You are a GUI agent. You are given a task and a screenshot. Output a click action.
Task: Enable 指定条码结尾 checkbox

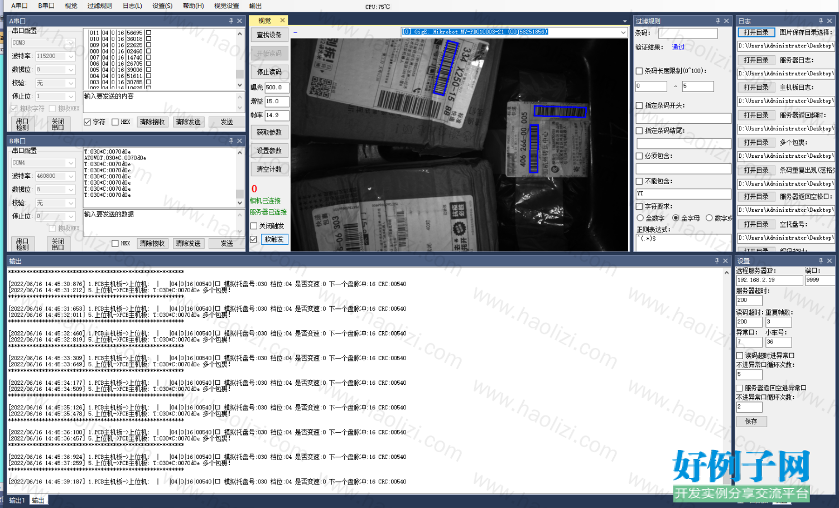pos(639,130)
